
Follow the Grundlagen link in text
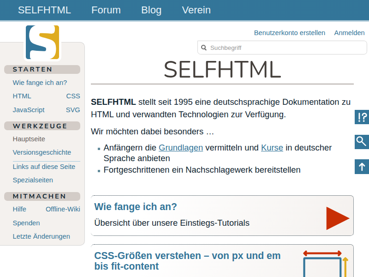181,148
